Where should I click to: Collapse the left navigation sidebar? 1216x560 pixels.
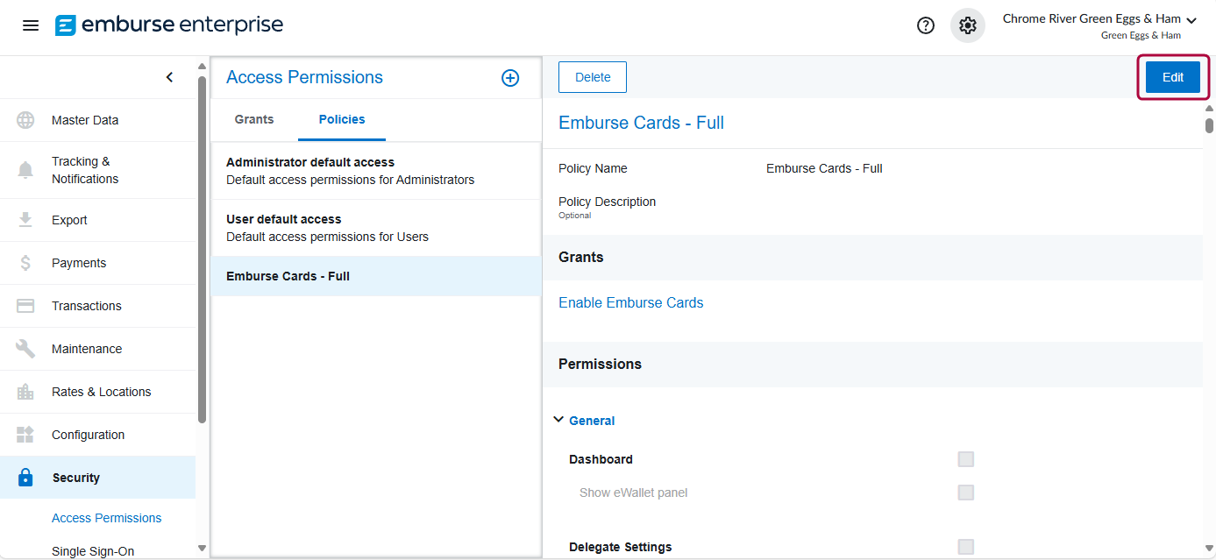click(169, 76)
